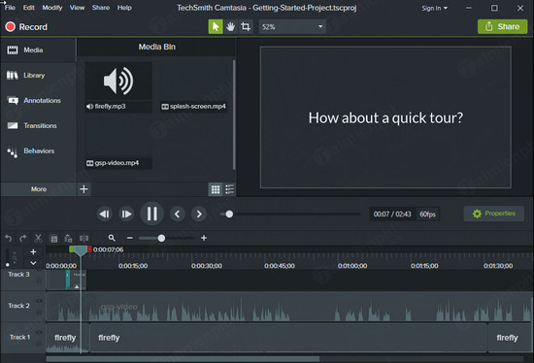This screenshot has width=534, height=363.
Task: Redo the last action
Action: [x=23, y=238]
